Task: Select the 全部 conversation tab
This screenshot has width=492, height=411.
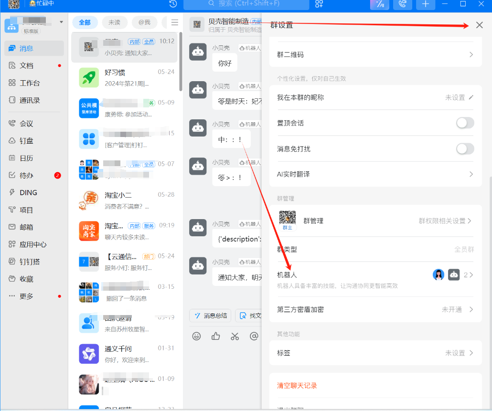Action: [x=85, y=22]
